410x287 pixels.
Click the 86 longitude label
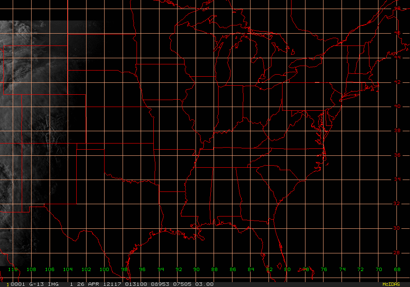point(233,269)
